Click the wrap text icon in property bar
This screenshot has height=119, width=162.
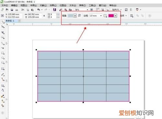tap(132, 16)
